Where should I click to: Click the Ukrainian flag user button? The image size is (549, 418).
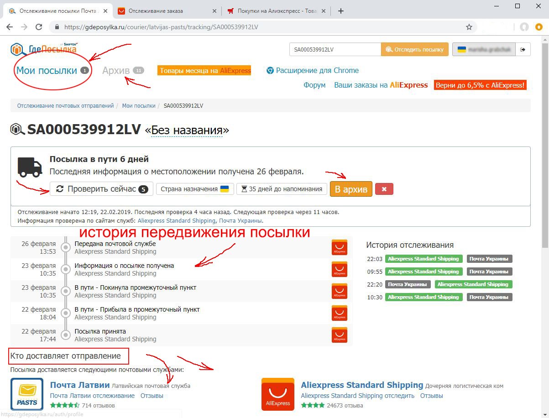click(x=484, y=49)
